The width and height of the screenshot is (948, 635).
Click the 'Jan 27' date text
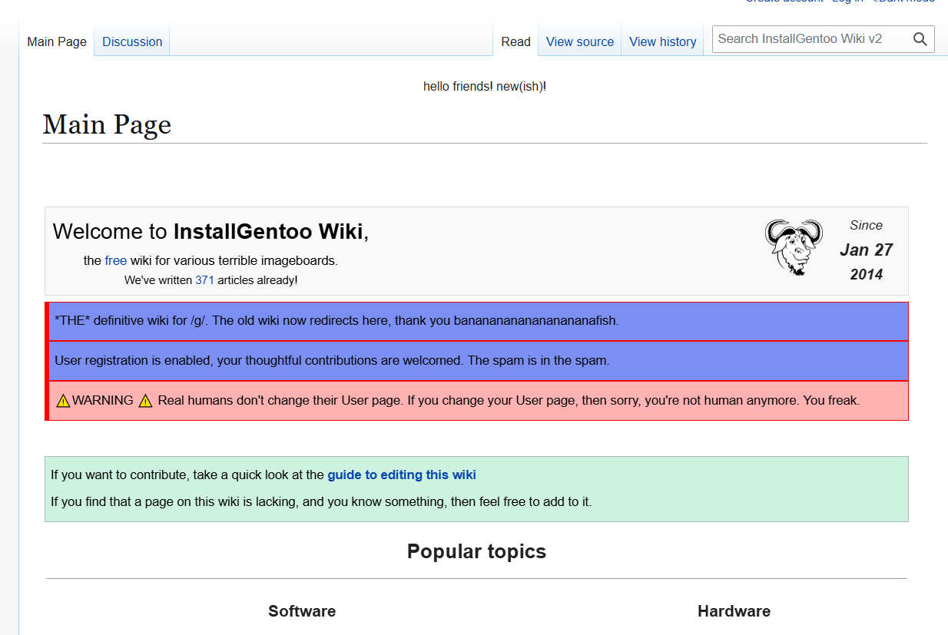tap(866, 250)
